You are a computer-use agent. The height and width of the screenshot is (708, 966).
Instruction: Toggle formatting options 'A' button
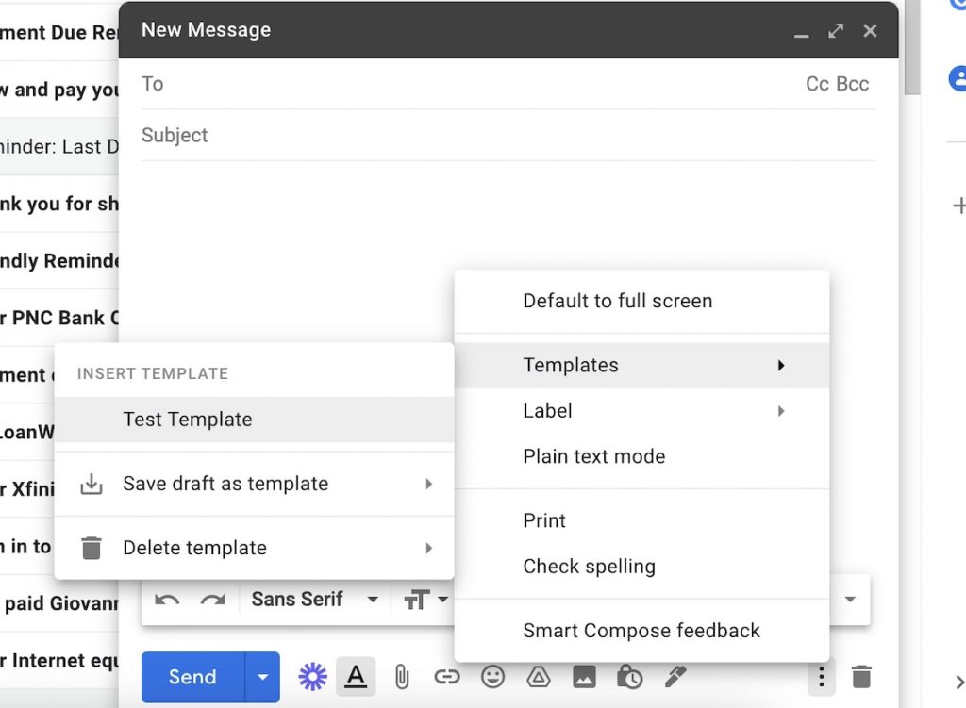pyautogui.click(x=356, y=677)
